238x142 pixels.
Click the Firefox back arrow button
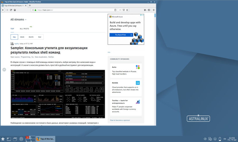pyautogui.click(x=3, y=10)
